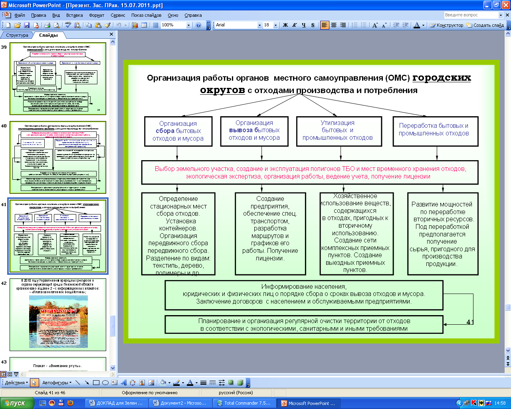The image size is (511, 409).
Task: Toggle Bold formatting (Ж)
Action: (x=285, y=25)
